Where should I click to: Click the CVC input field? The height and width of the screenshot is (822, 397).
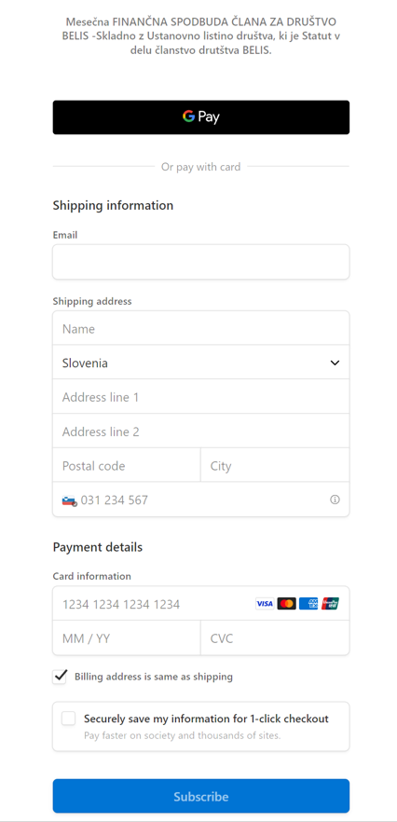pyautogui.click(x=275, y=638)
